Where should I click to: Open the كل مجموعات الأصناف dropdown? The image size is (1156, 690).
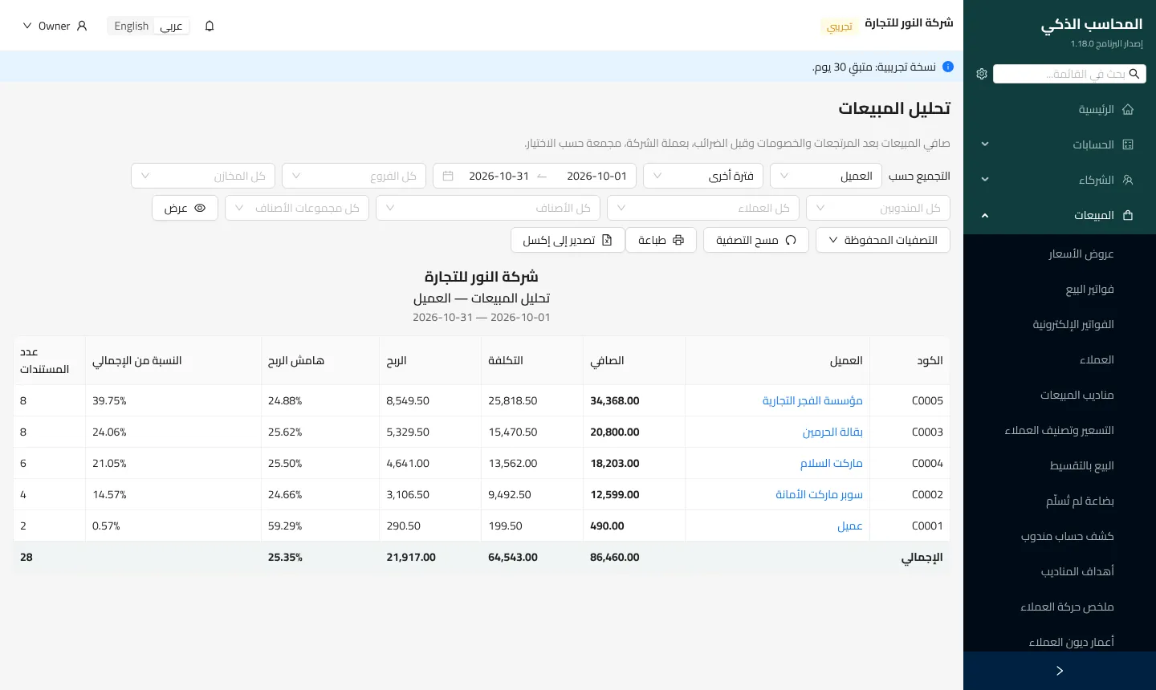(297, 208)
